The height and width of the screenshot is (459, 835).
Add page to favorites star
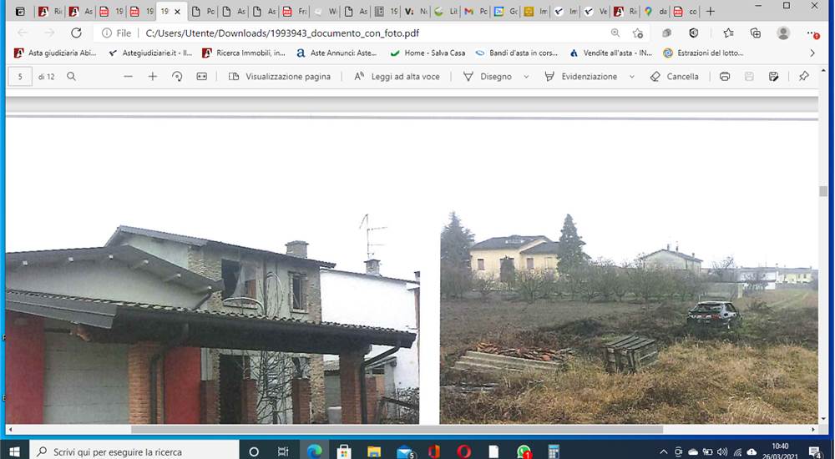638,33
